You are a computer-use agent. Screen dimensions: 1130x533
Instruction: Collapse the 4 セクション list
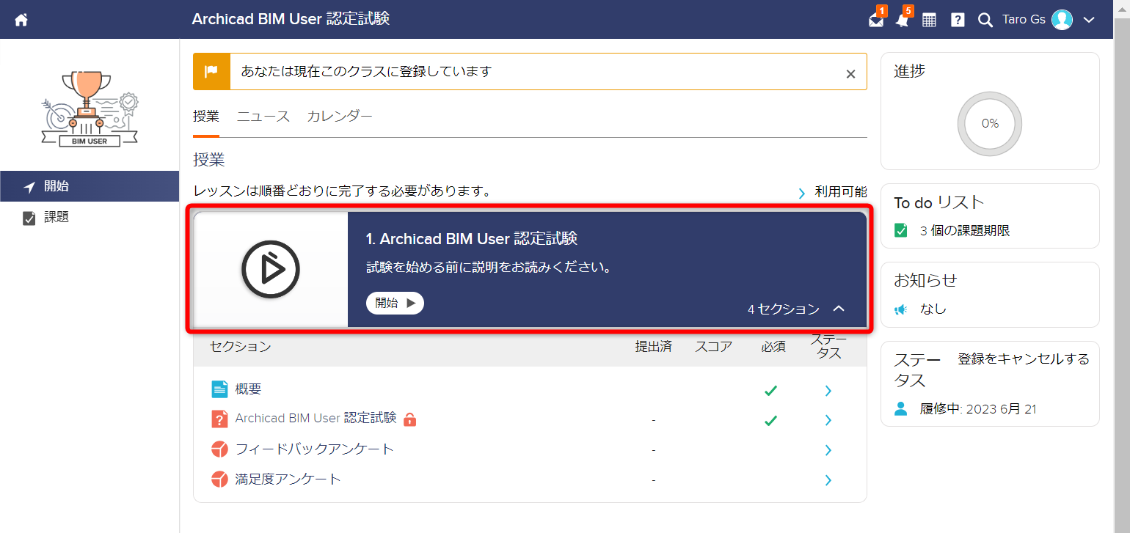[x=797, y=309]
